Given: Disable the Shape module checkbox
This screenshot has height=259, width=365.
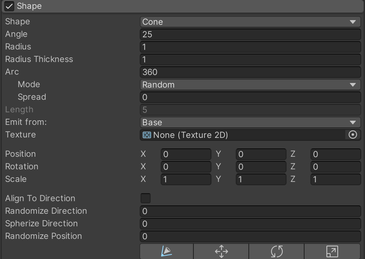Looking at the screenshot, I should coord(9,6).
